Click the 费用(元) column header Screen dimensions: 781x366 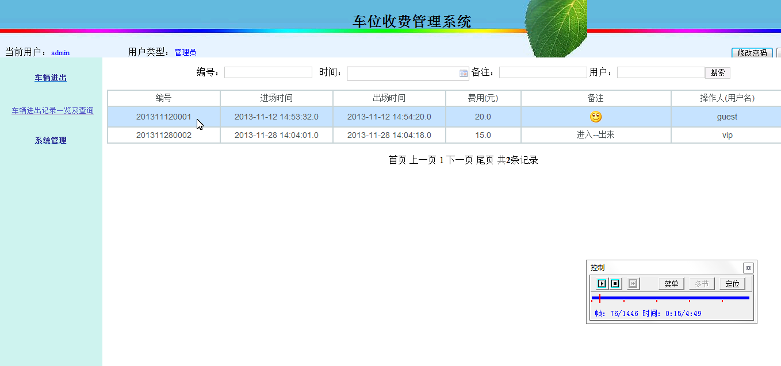(483, 98)
